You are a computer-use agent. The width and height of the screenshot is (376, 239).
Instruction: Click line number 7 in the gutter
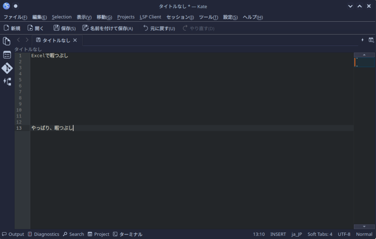pyautogui.click(x=20, y=92)
